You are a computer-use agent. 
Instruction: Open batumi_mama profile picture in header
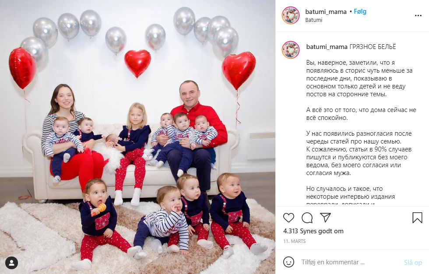click(x=291, y=15)
